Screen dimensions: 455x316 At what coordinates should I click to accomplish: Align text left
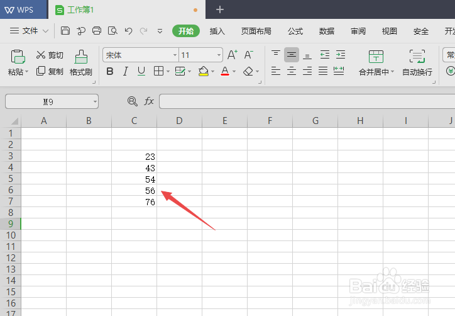click(276, 71)
